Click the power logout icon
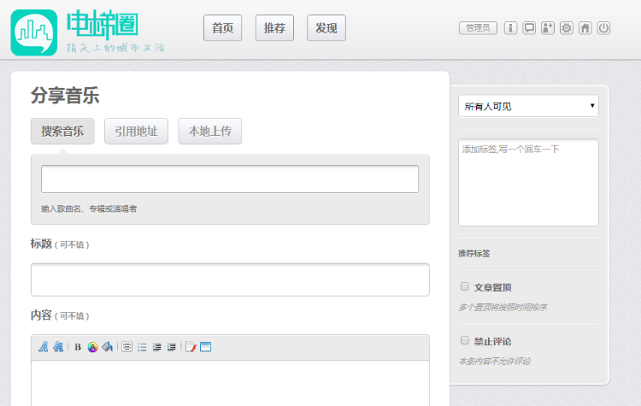This screenshot has width=641, height=406. click(603, 28)
